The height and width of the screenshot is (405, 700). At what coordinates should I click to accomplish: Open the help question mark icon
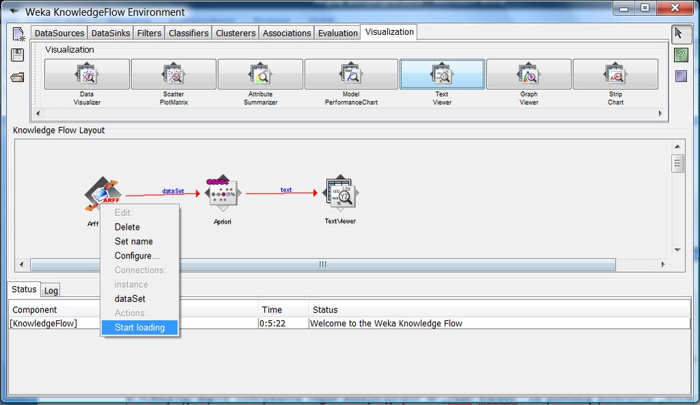coord(681,55)
